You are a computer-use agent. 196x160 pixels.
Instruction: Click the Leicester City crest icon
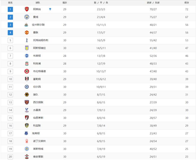pyautogui.click(x=27, y=149)
